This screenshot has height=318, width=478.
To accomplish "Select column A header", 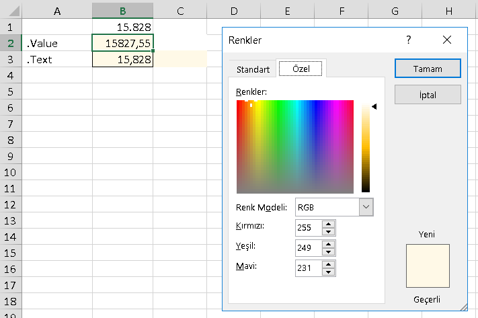I will click(x=57, y=11).
